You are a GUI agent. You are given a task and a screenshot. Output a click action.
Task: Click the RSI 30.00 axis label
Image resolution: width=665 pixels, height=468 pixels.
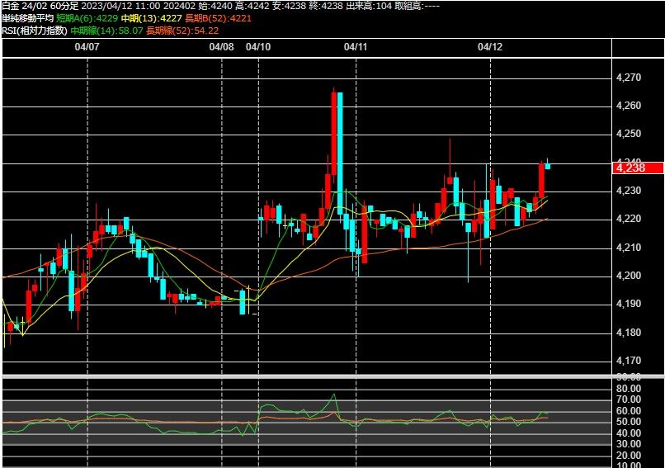tap(629, 444)
